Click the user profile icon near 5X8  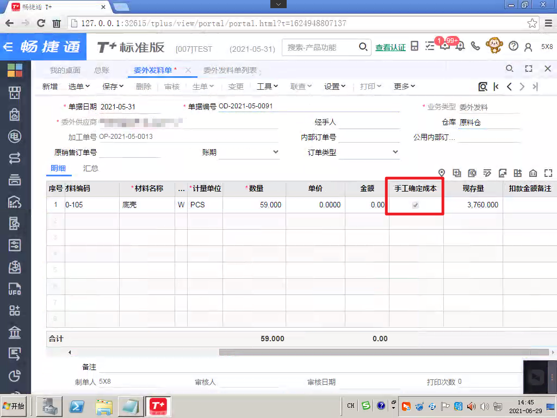pyautogui.click(x=528, y=47)
